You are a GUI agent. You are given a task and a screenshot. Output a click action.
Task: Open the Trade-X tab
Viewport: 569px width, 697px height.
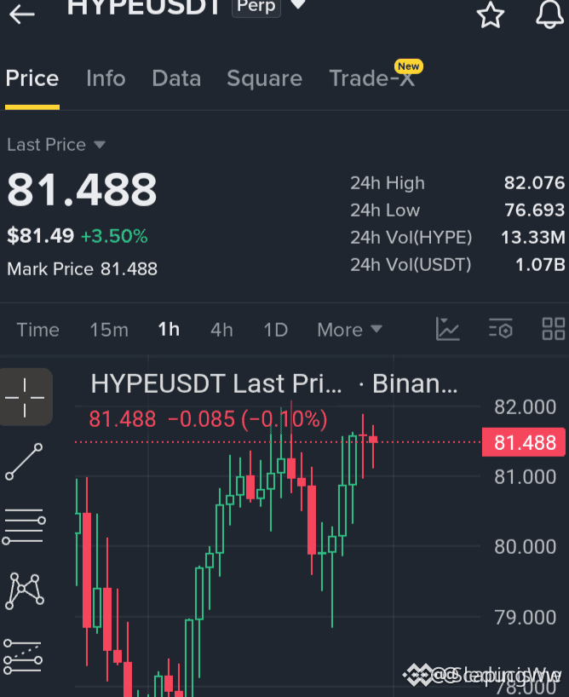point(372,78)
